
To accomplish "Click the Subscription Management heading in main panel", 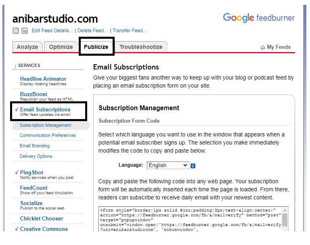I will 139,108.
